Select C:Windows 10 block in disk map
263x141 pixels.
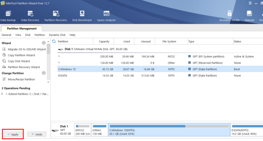[169, 130]
